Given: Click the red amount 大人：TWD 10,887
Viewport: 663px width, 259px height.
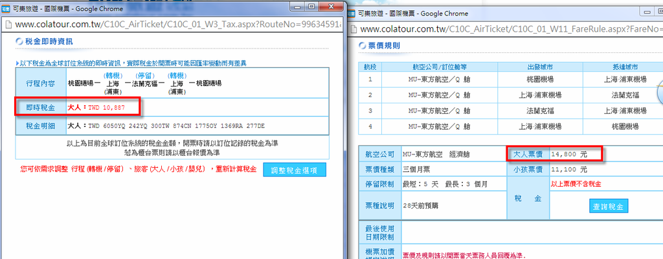Looking at the screenshot, I should click(x=96, y=108).
